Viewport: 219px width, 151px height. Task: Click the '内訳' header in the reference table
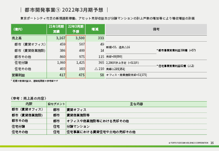[29, 104]
